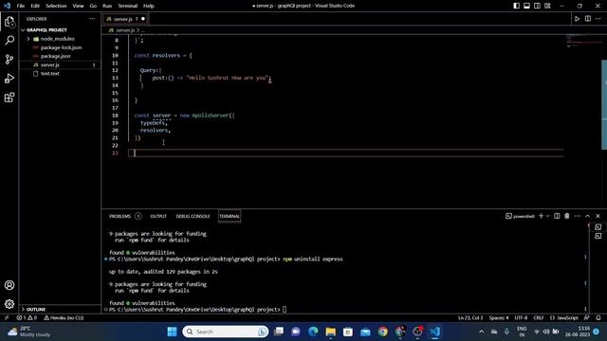Image resolution: width=607 pixels, height=341 pixels.
Task: Open notifications bell in status bar
Action: (x=598, y=318)
